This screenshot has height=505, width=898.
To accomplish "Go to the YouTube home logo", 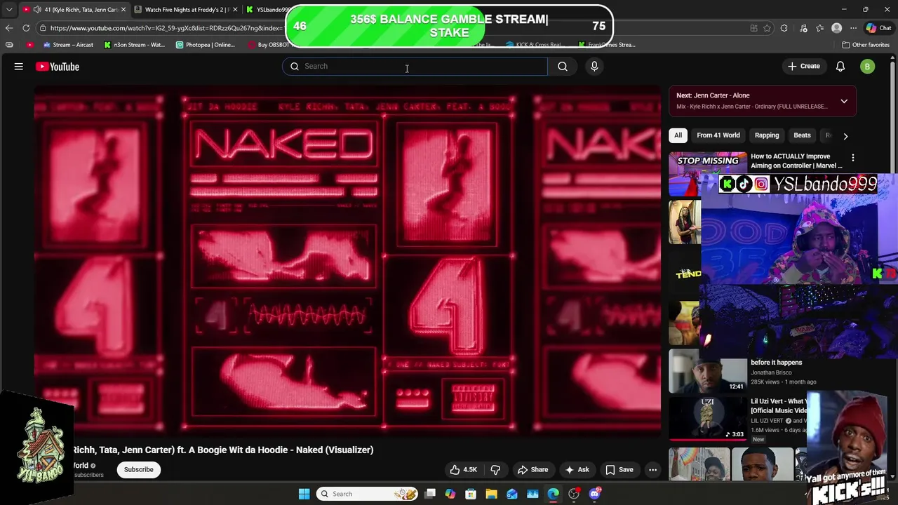I will (58, 67).
